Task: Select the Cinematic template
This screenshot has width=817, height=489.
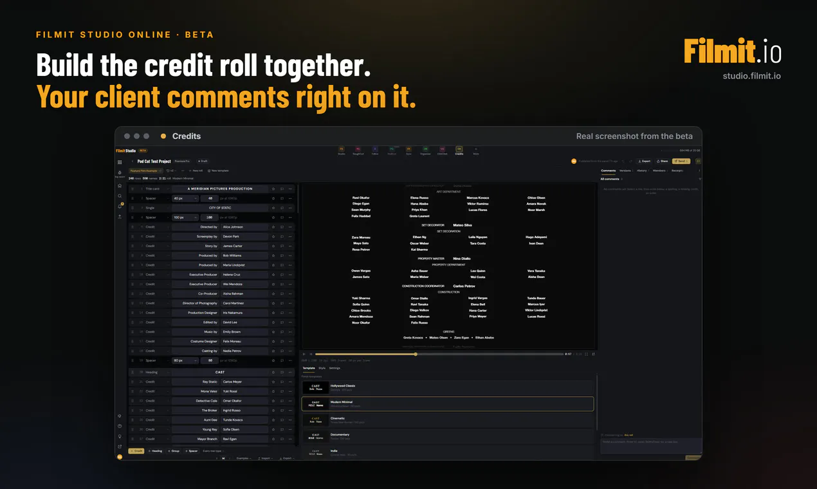Action: click(x=447, y=420)
